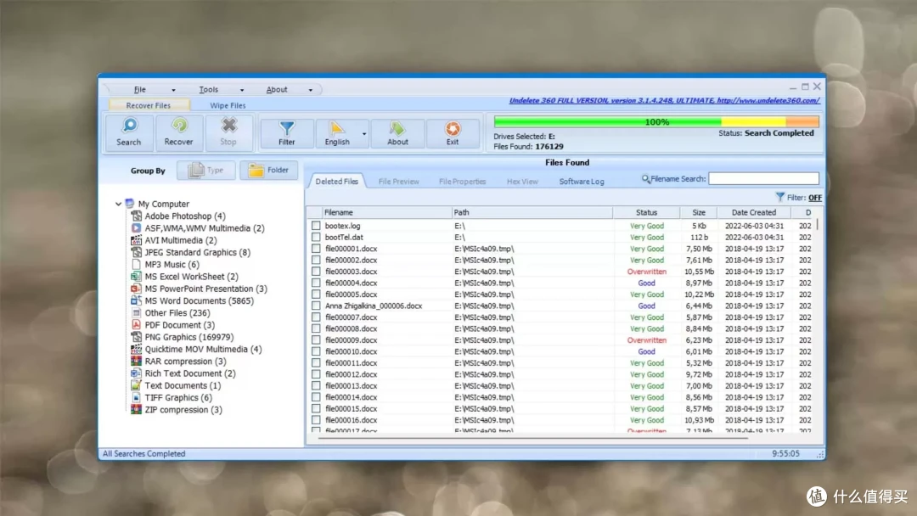This screenshot has width=917, height=516.
Task: Check the box for Anna Zhigalkina_000006.docx
Action: point(316,306)
